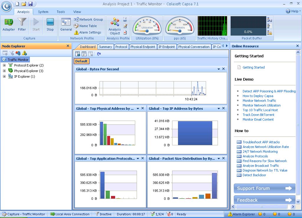The image size is (302, 218).
Task: Open the Track Down BitTorrent link
Action: (x=259, y=115)
